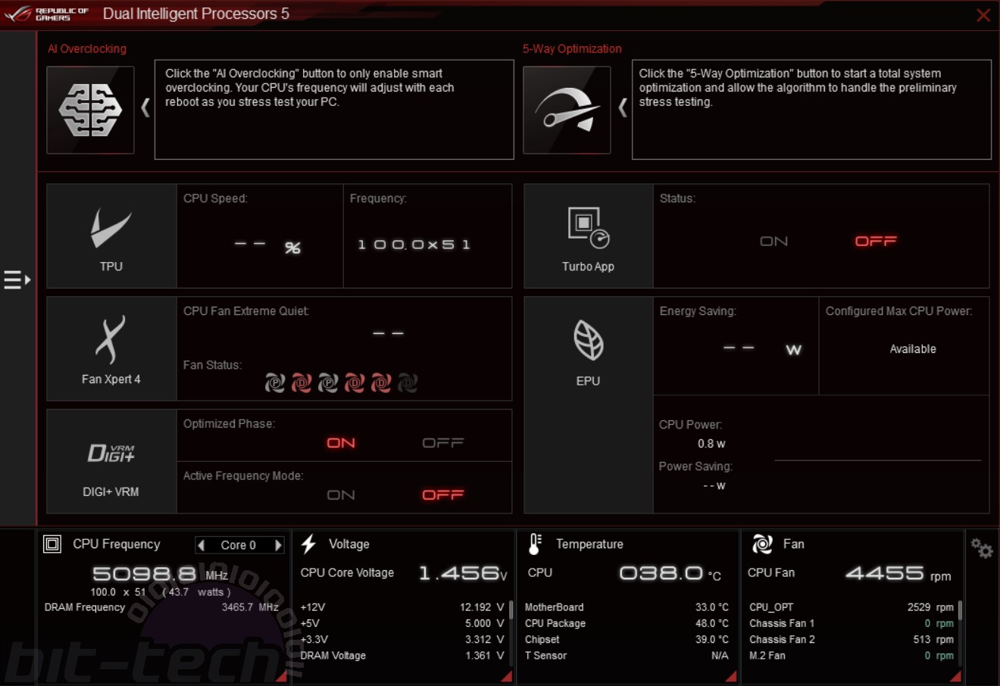1000x686 pixels.
Task: Close the Dual Intelligent Processors window
Action: (x=983, y=15)
